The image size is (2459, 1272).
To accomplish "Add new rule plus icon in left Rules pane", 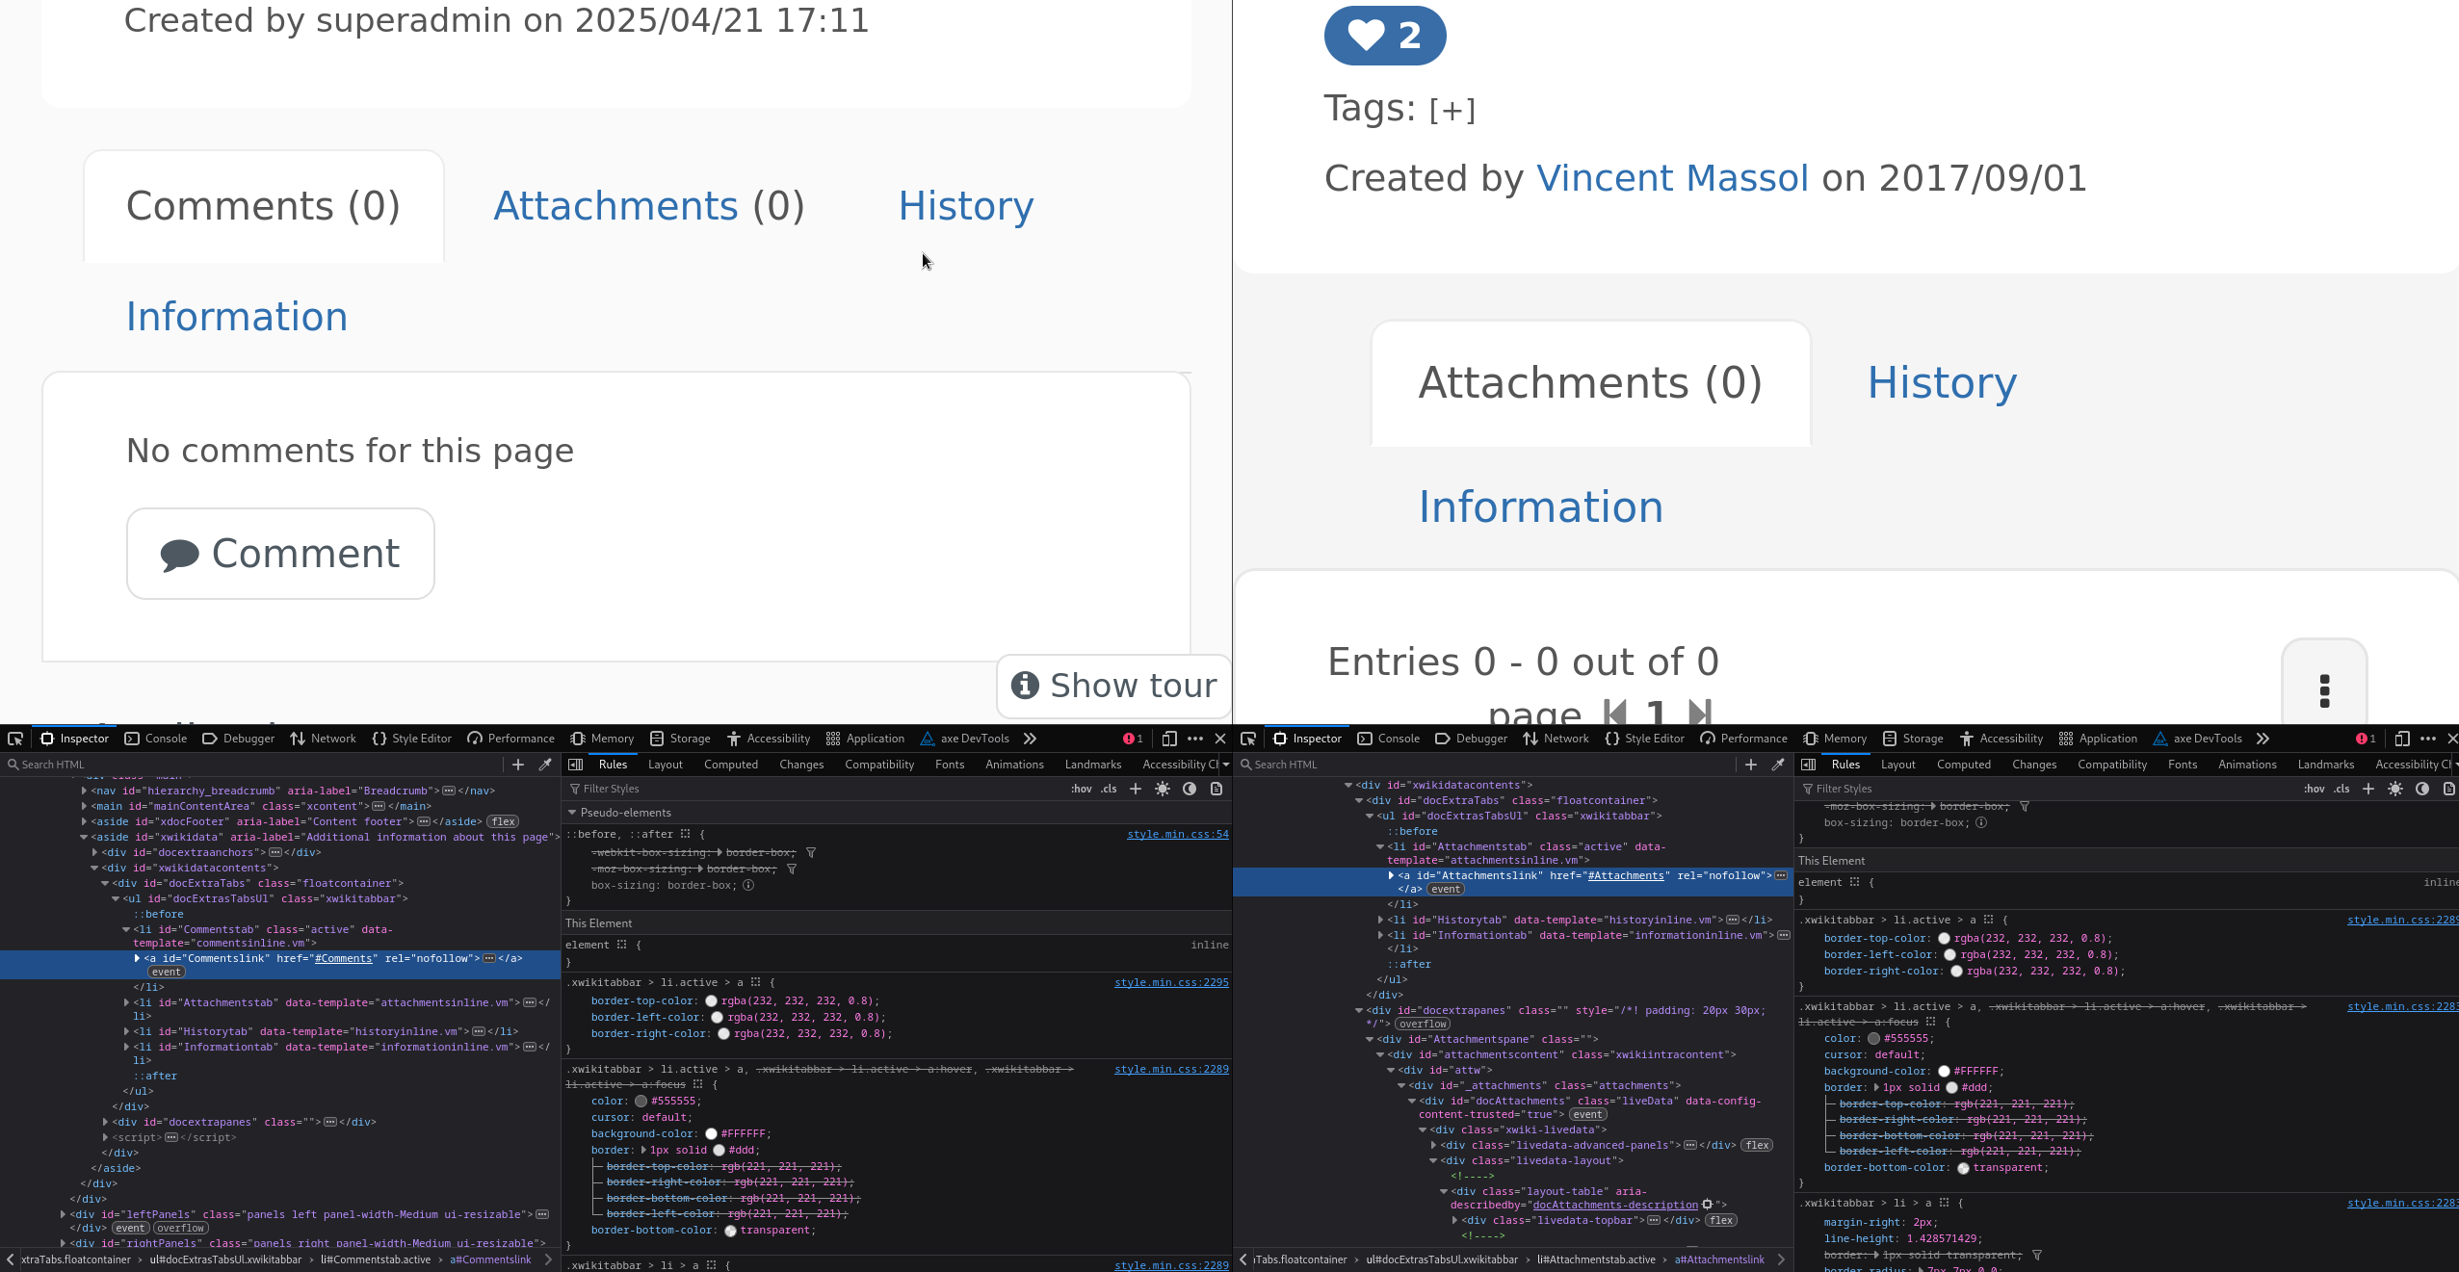I will [x=1136, y=789].
